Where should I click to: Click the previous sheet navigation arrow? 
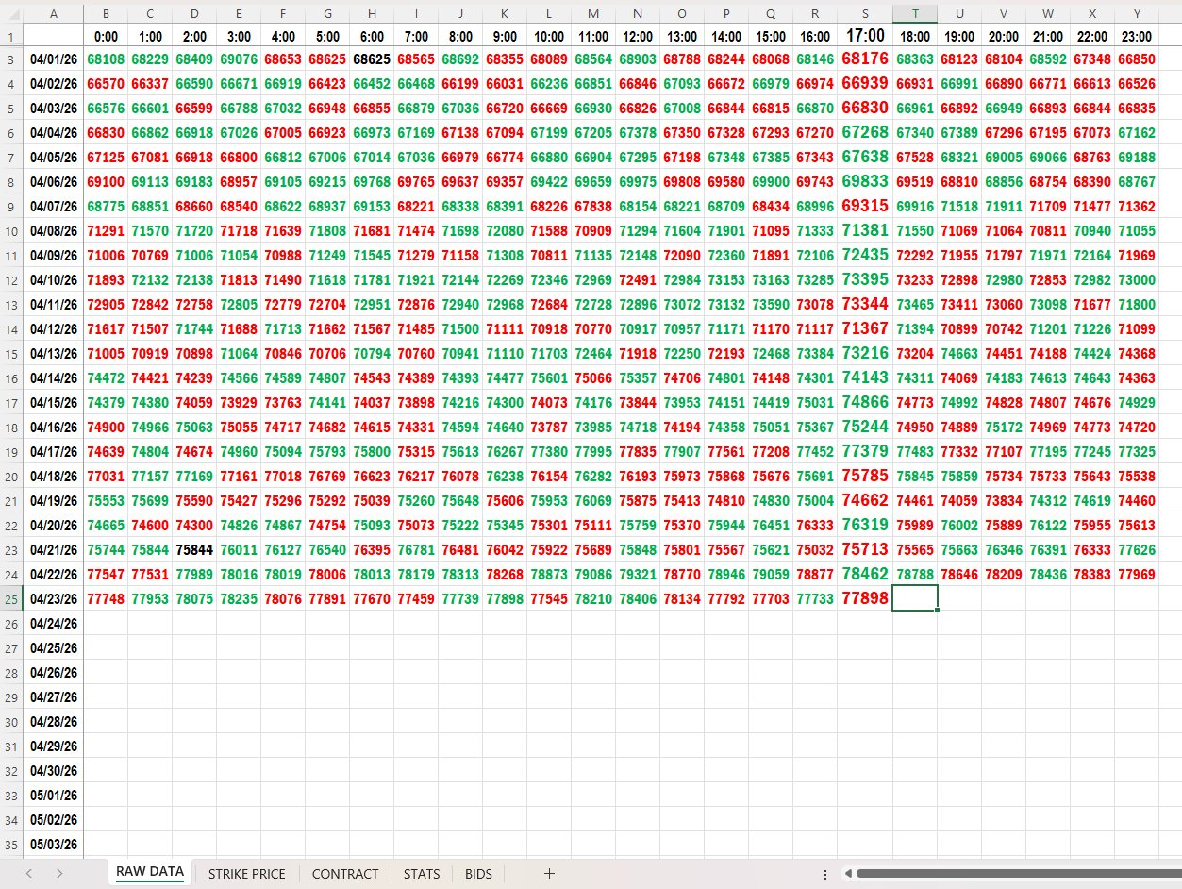click(x=29, y=874)
